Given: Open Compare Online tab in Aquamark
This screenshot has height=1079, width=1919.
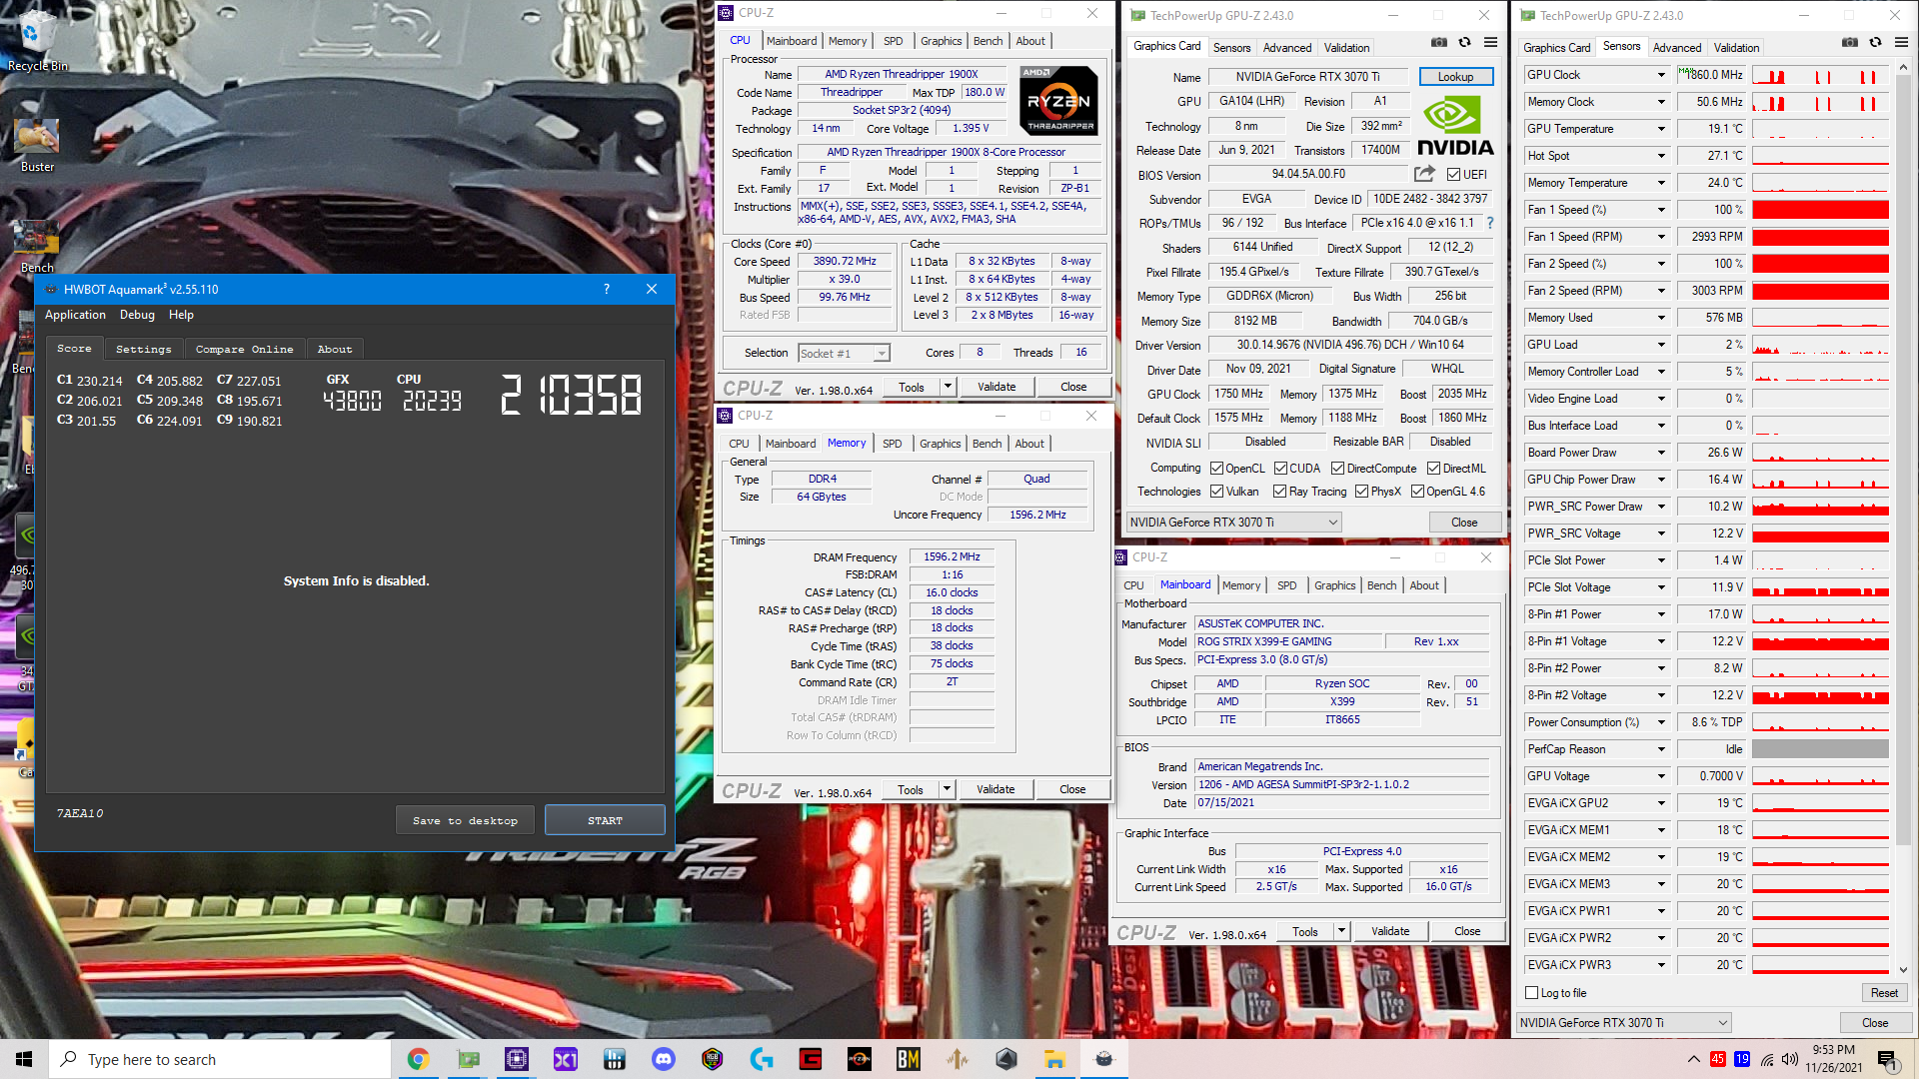Looking at the screenshot, I should coord(244,349).
